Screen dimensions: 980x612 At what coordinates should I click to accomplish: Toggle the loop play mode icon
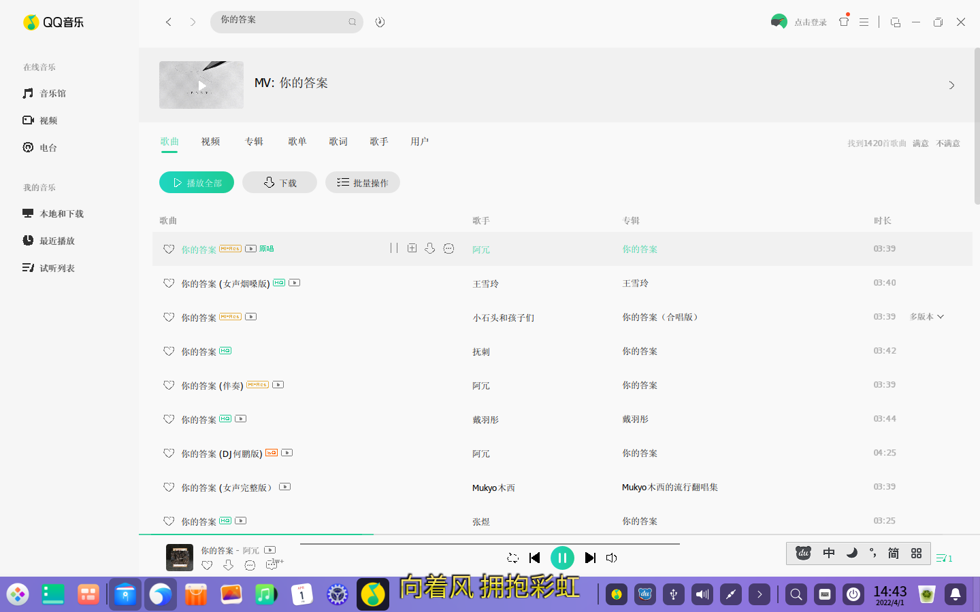pos(513,558)
